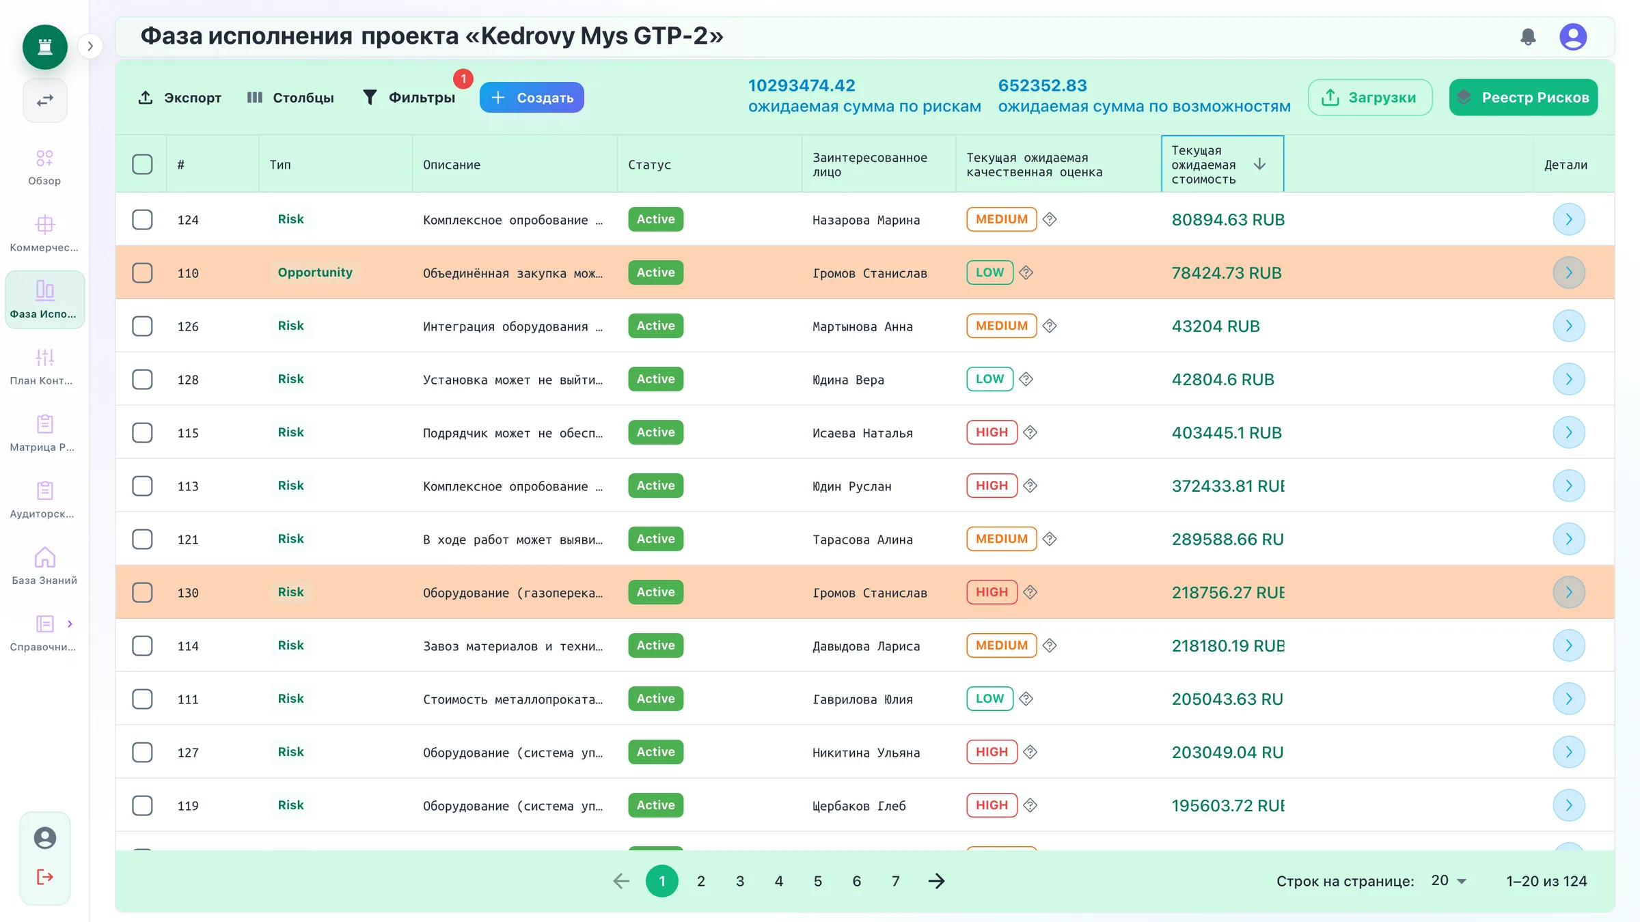Go to page 4
The height and width of the screenshot is (922, 1640).
[779, 881]
